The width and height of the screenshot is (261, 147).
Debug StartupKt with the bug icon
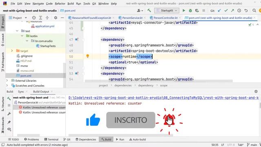tap(190, 11)
